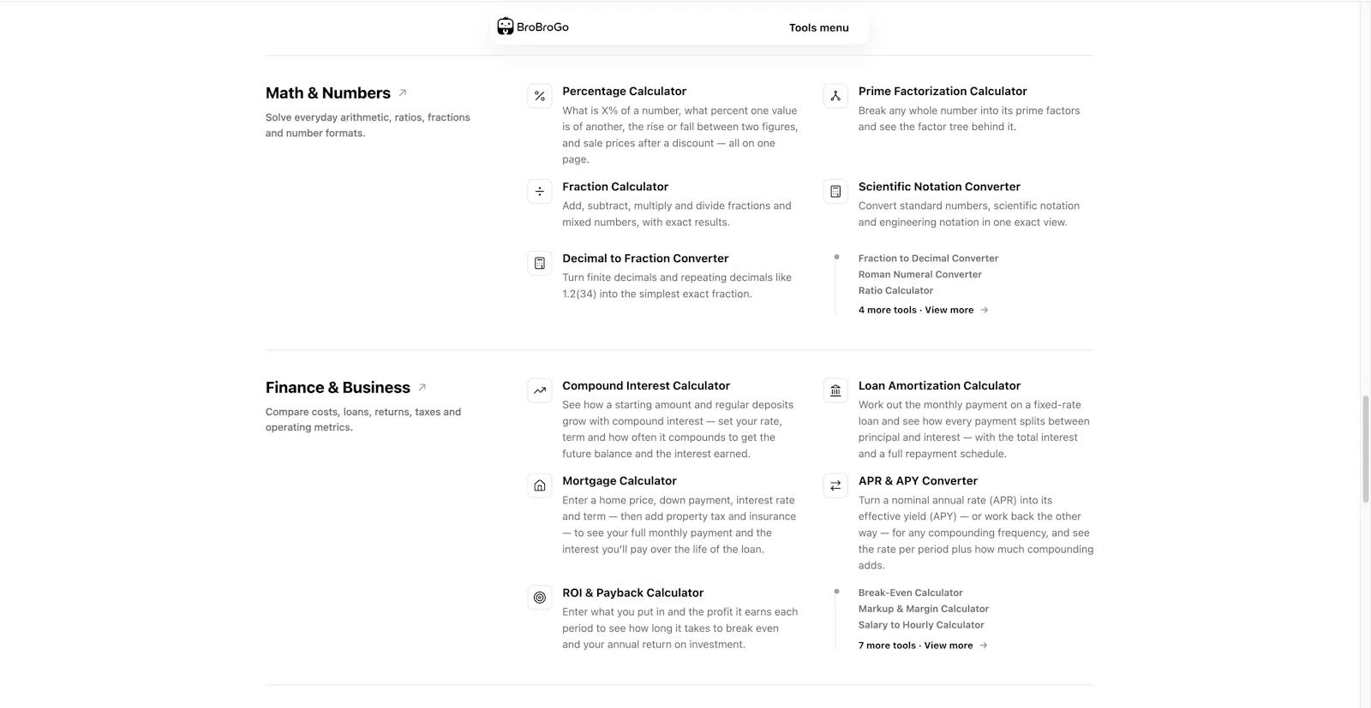Click the Percentage Calculator percent icon

pyautogui.click(x=540, y=96)
